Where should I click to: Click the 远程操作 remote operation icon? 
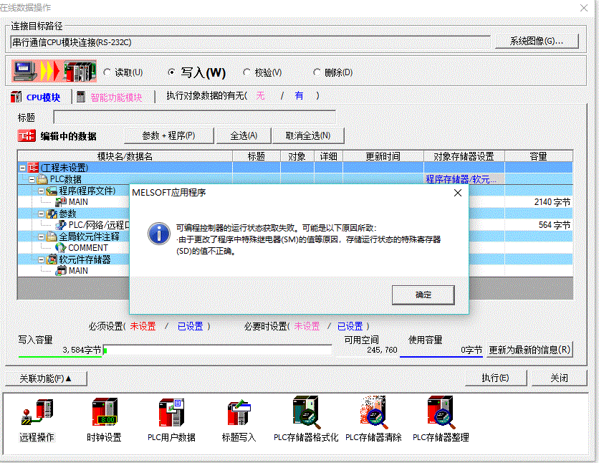pyautogui.click(x=37, y=414)
